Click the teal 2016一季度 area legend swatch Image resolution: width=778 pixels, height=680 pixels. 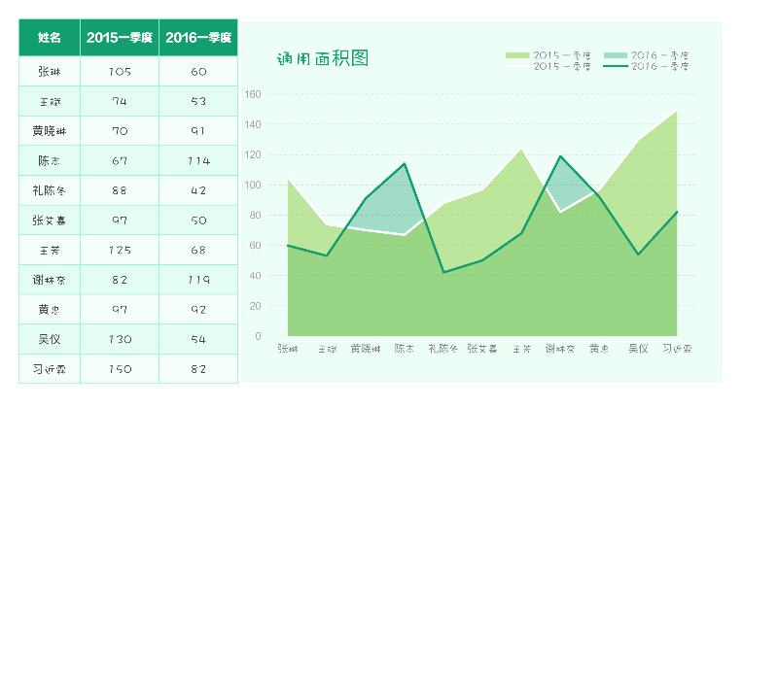(x=616, y=55)
